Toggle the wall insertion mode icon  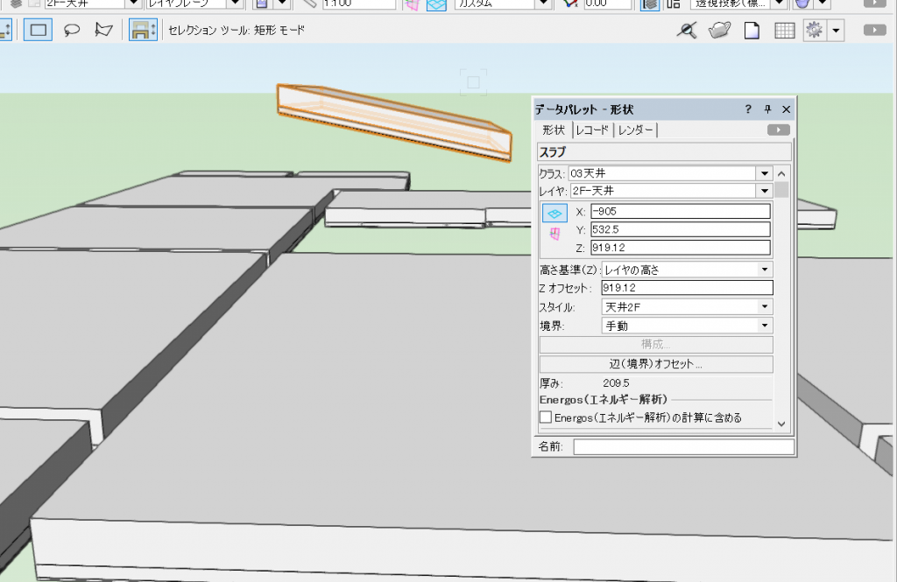click(143, 30)
